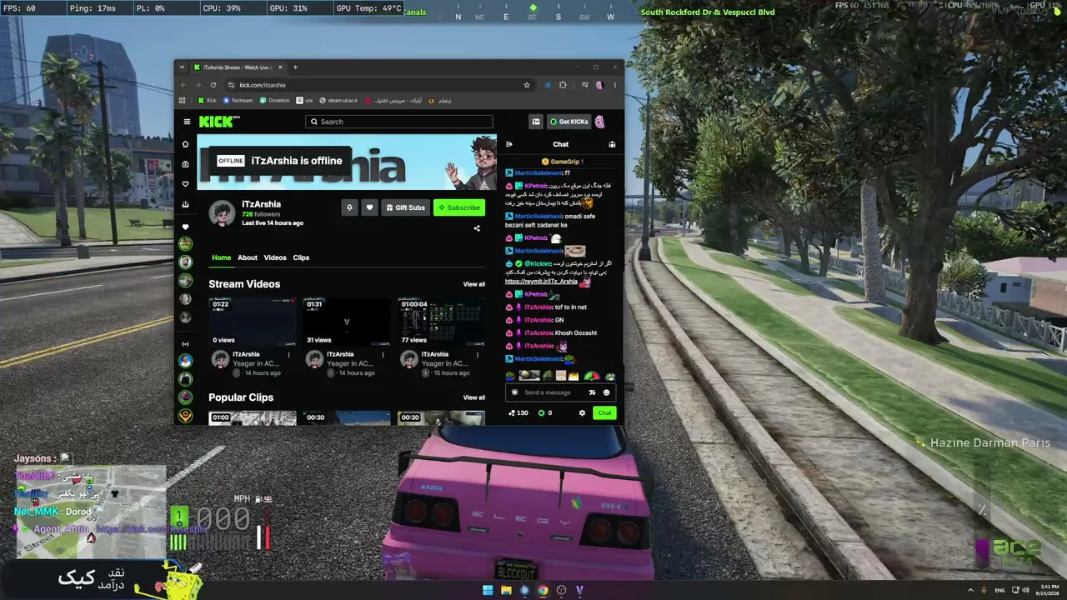Viewport: 1067px width, 600px height.
Task: Bookmark this page with the star icon
Action: (x=527, y=85)
